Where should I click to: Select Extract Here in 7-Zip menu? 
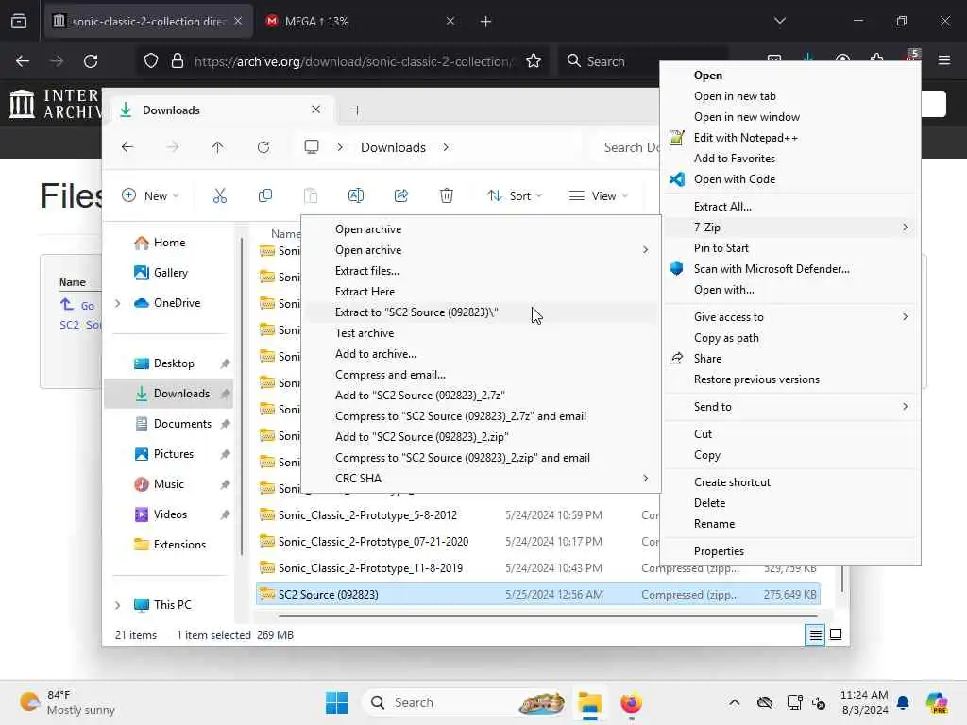481,292
